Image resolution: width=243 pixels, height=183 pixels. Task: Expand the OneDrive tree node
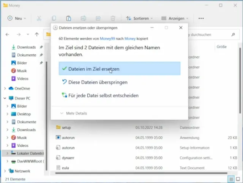click(x=5, y=88)
